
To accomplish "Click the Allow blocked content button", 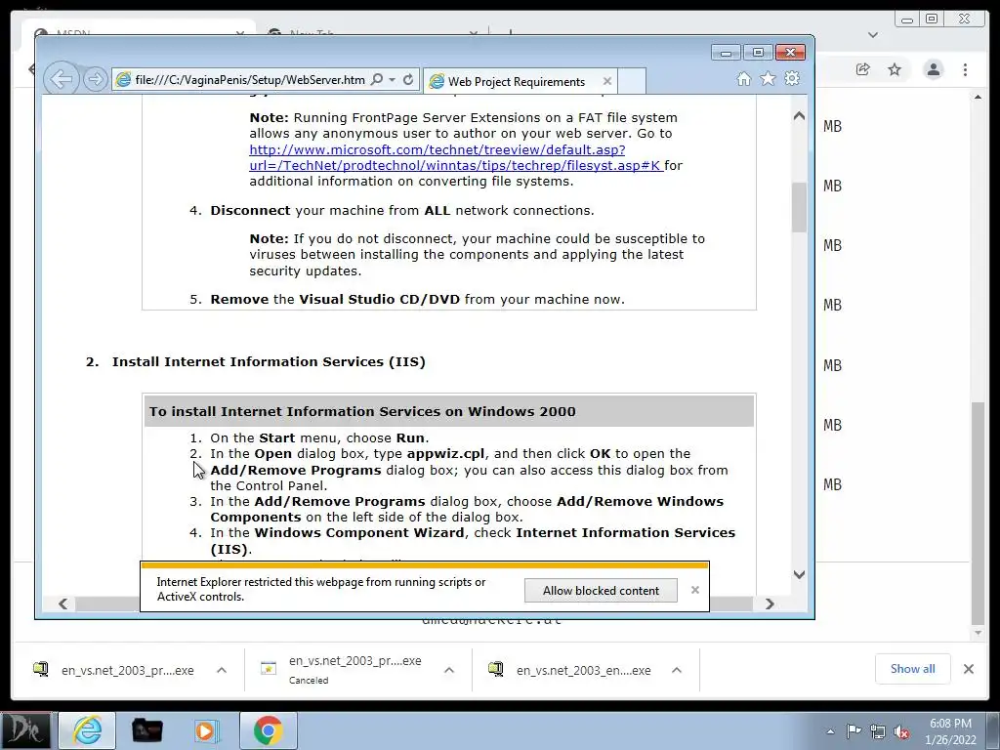I will coord(601,591).
